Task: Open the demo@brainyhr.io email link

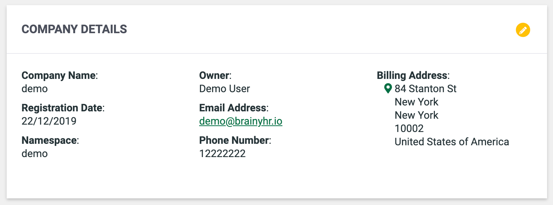Action: 241,121
